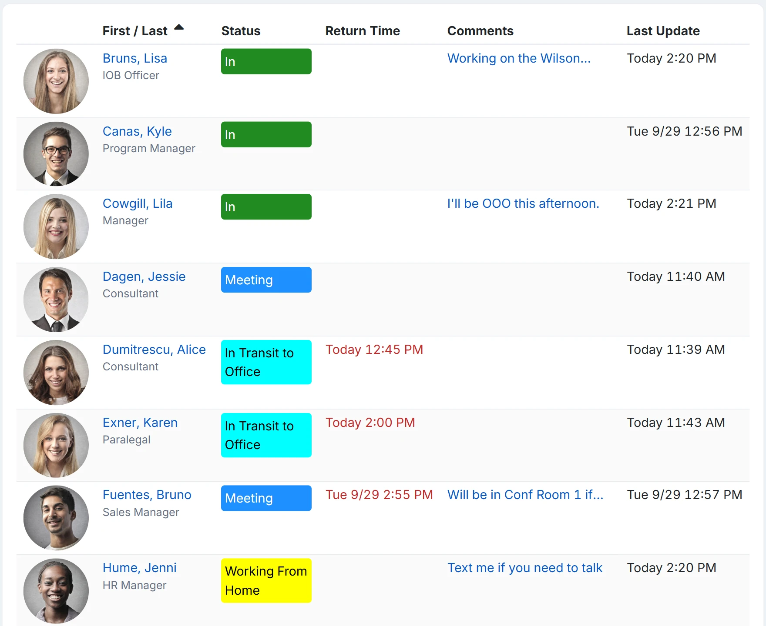The width and height of the screenshot is (766, 626).
Task: Click the 'Paralegal' job title
Action: pos(127,440)
